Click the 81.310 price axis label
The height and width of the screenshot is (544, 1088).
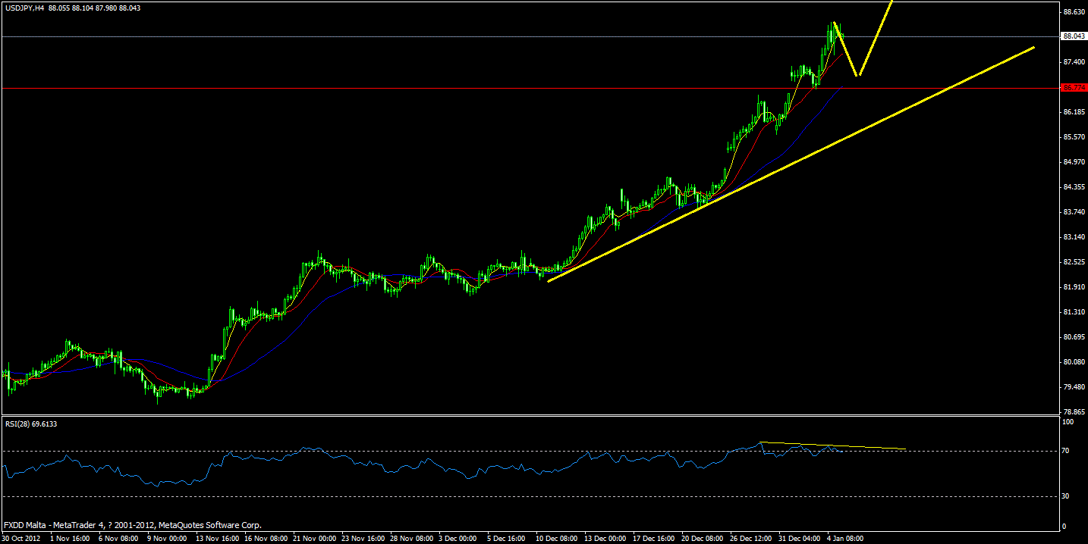1073,311
